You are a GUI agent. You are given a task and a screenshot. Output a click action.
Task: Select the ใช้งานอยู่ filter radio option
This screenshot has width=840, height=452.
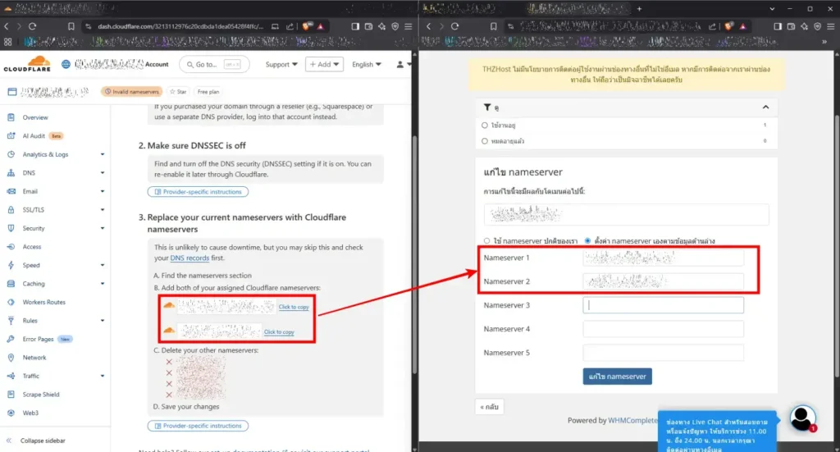pyautogui.click(x=485, y=126)
